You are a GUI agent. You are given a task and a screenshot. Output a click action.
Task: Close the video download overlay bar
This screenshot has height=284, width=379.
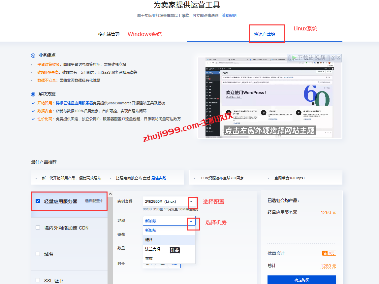click(338, 57)
